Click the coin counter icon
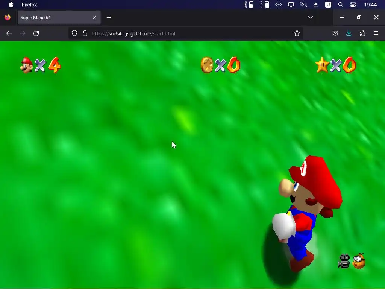Screen dimensions: 385x289 pyautogui.click(x=207, y=65)
